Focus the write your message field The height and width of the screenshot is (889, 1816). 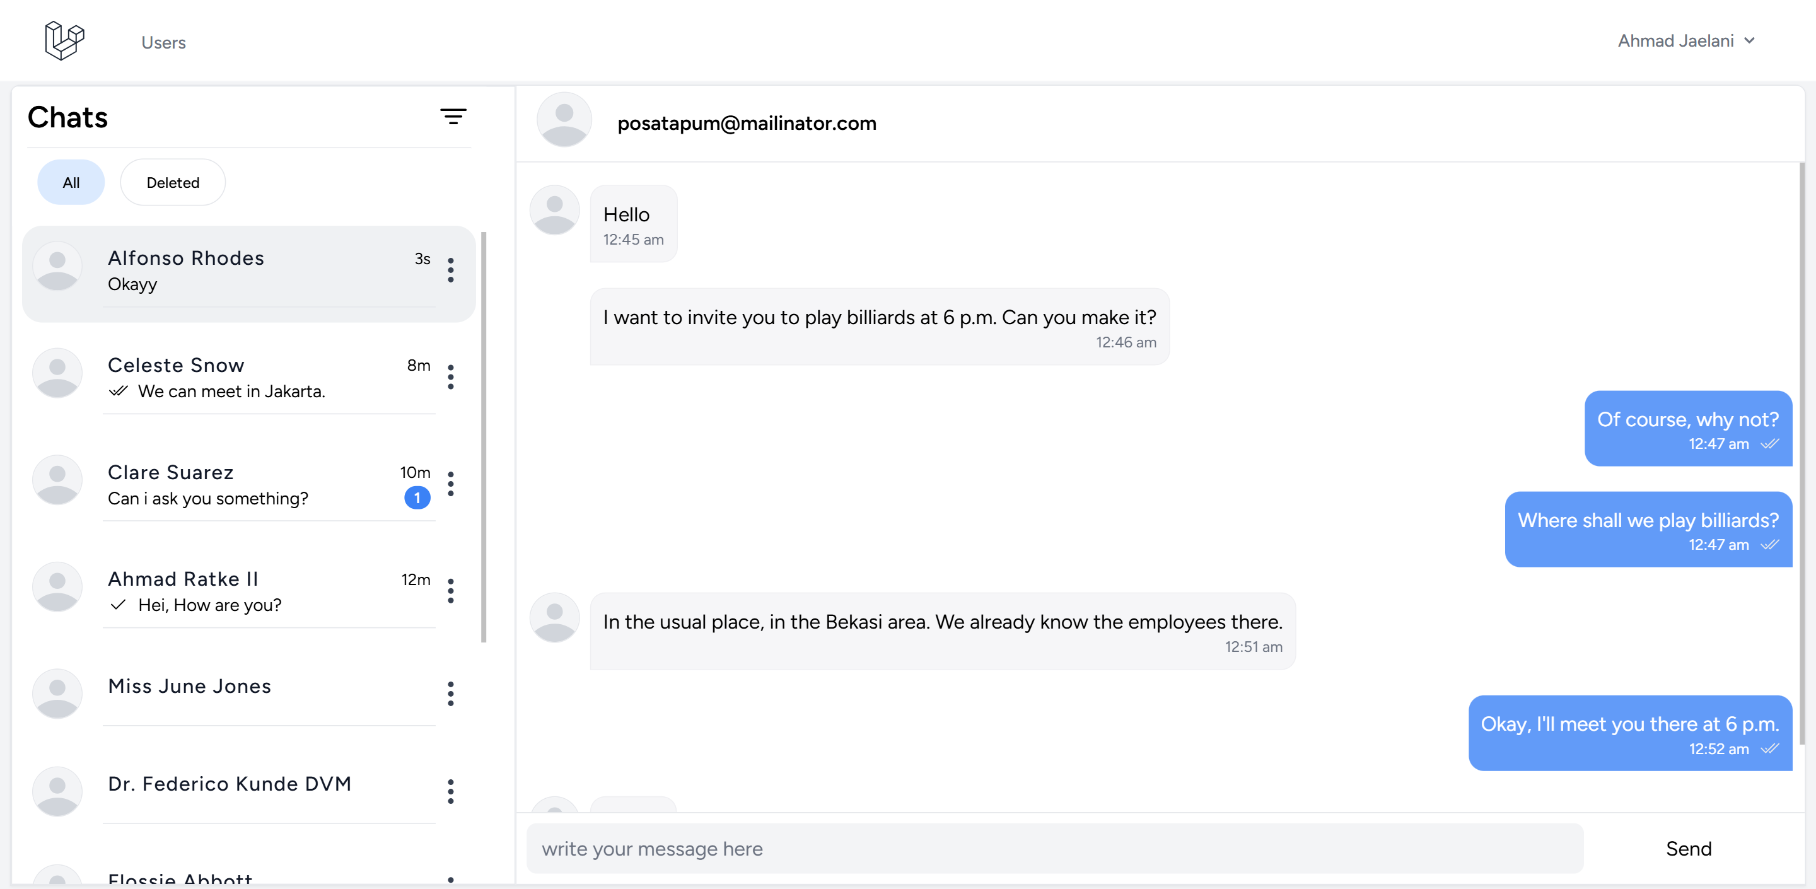pos(1054,849)
